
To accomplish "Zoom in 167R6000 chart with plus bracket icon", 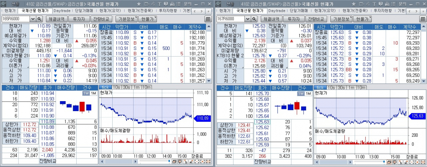I will click(x=417, y=162).
